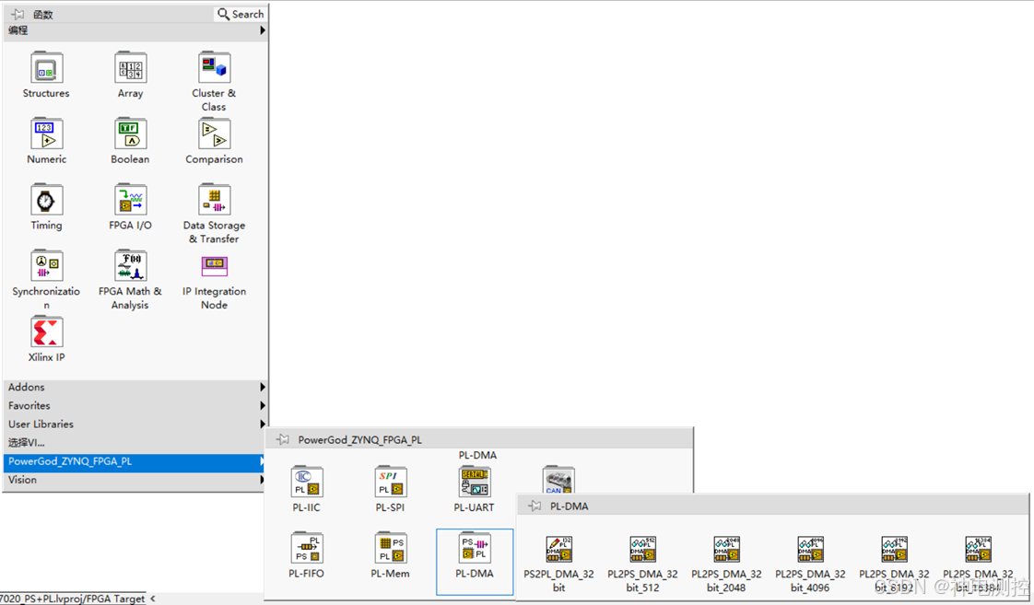Select the PL2PS_DMA_32bit_16384 VI
This screenshot has width=1034, height=605.
point(978,549)
